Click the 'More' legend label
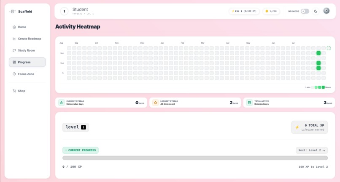Screen dimensions: 340x182 coord(328,87)
